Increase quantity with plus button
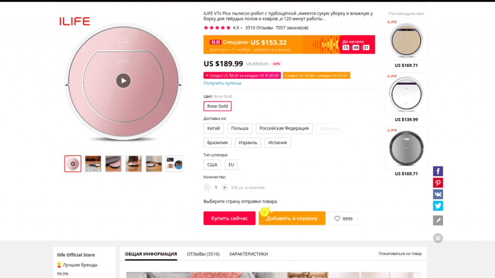The width and height of the screenshot is (495, 278). coord(224,187)
